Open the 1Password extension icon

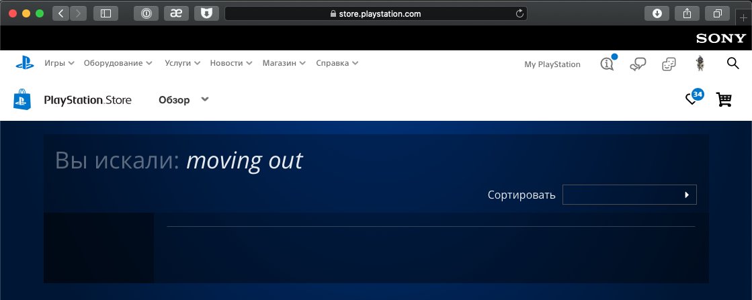tap(147, 13)
